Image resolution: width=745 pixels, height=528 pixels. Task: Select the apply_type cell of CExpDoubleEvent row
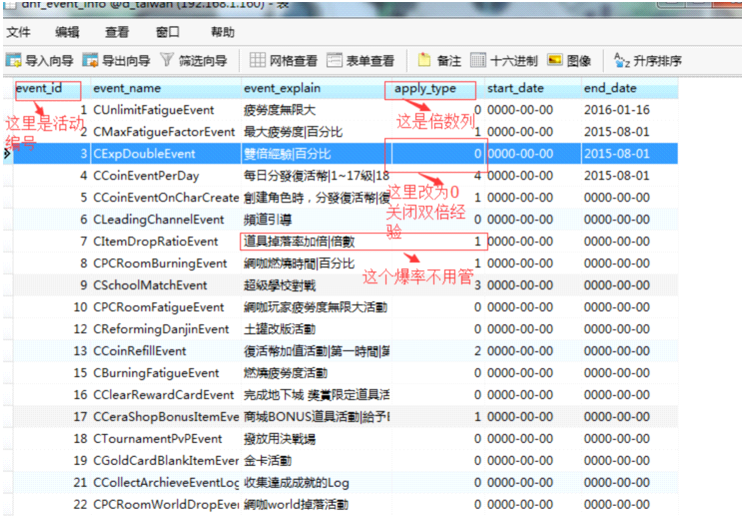pyautogui.click(x=437, y=154)
